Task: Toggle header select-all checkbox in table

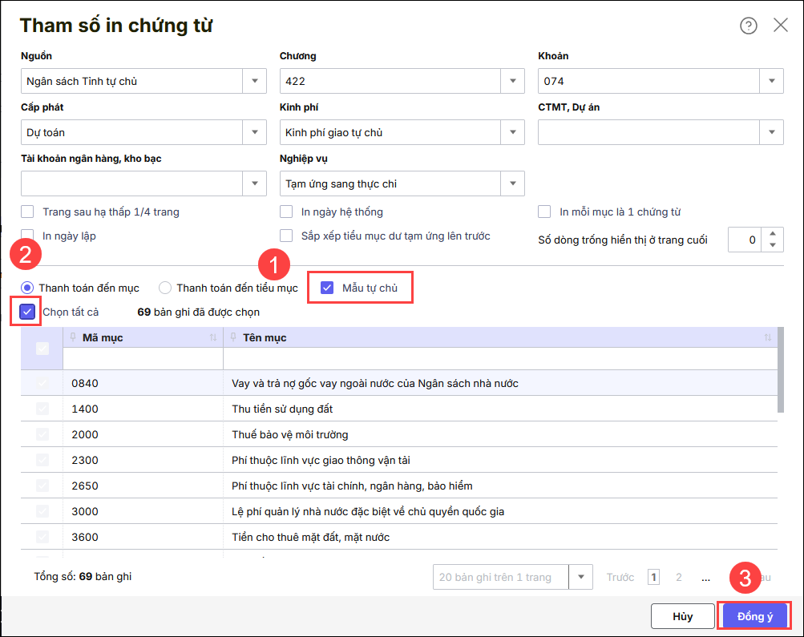Action: [x=42, y=349]
